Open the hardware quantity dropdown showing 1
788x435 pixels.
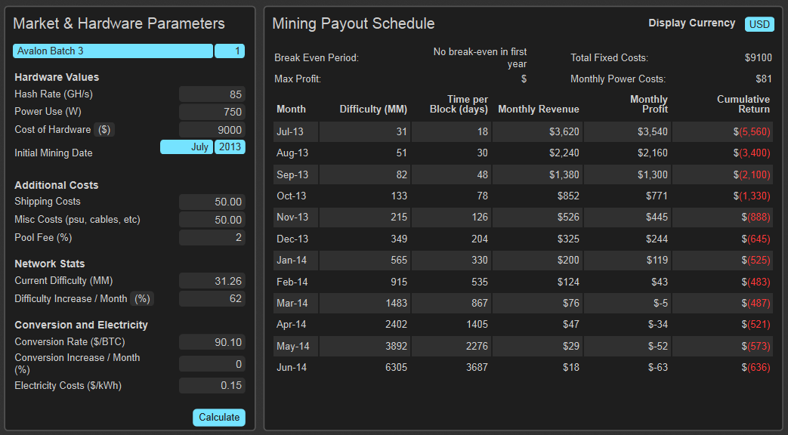click(230, 51)
